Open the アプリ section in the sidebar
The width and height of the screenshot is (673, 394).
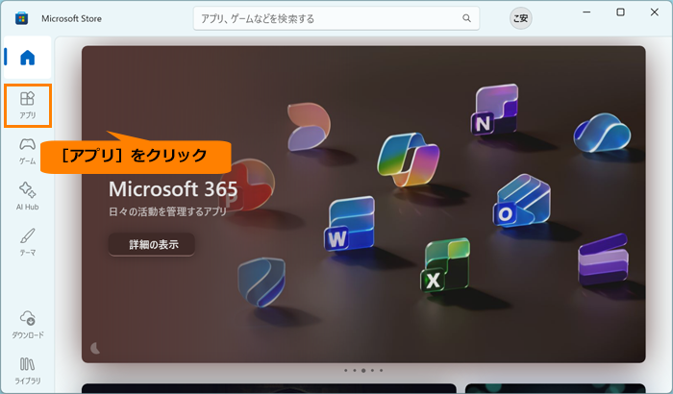[28, 106]
